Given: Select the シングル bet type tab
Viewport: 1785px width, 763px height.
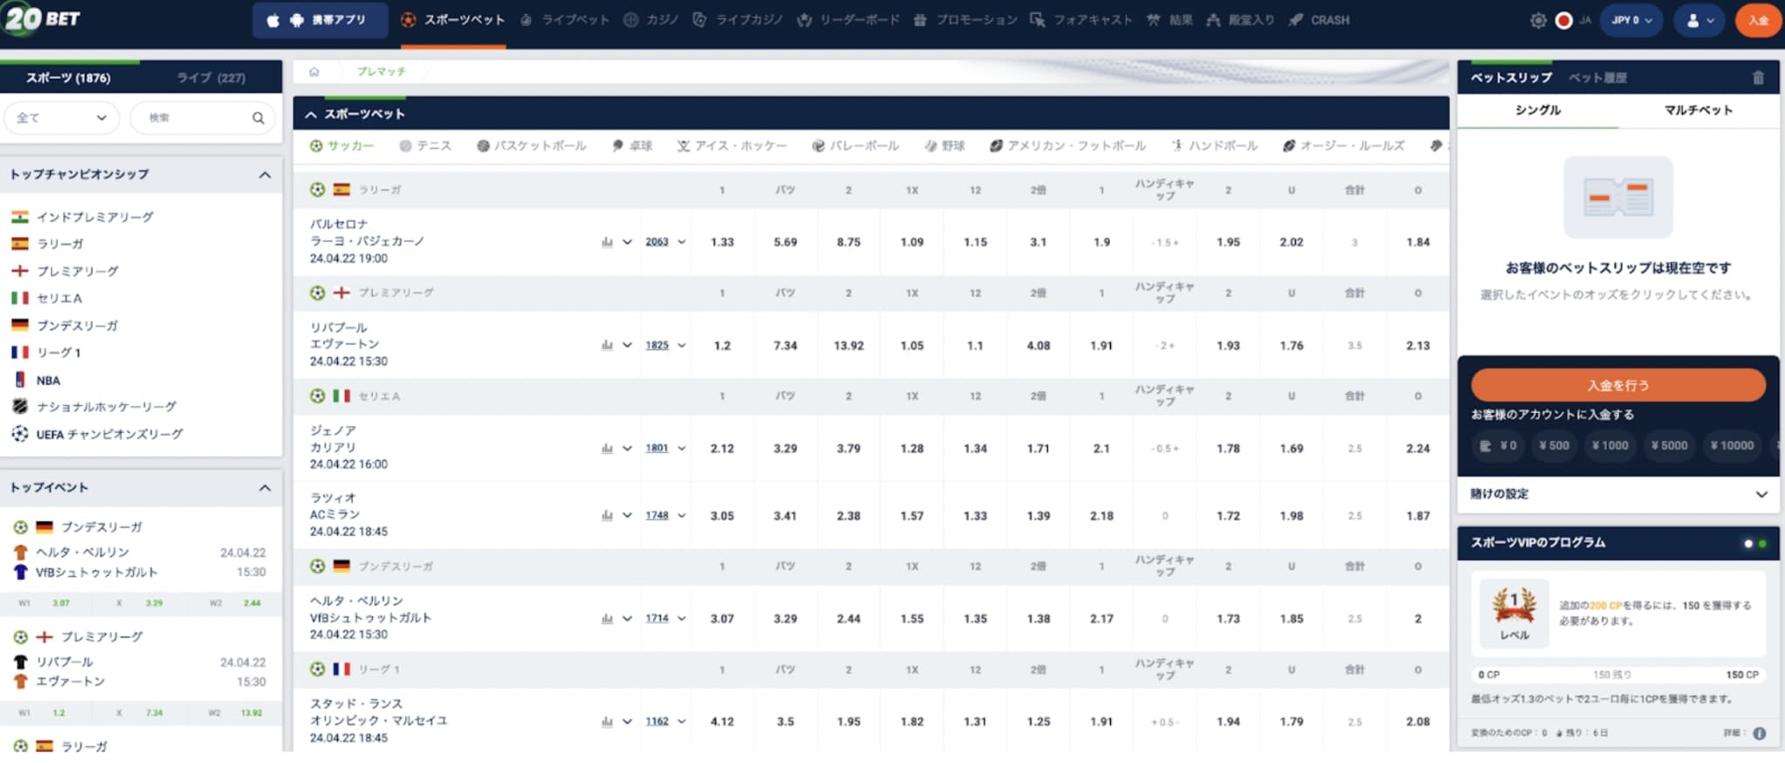Looking at the screenshot, I should 1538,110.
